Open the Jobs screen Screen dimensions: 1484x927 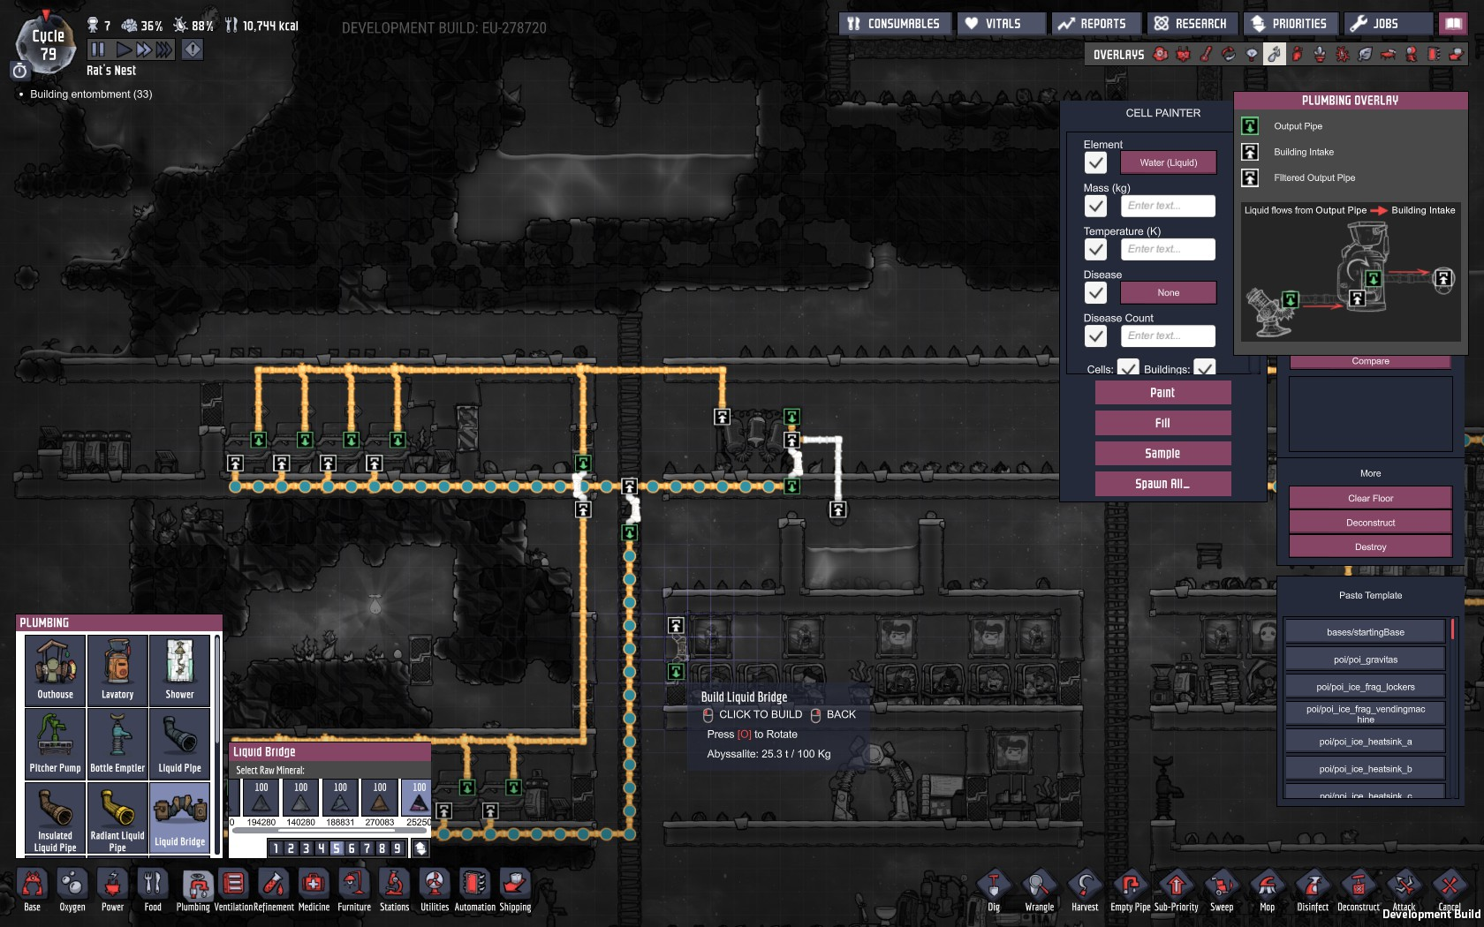coord(1388,24)
